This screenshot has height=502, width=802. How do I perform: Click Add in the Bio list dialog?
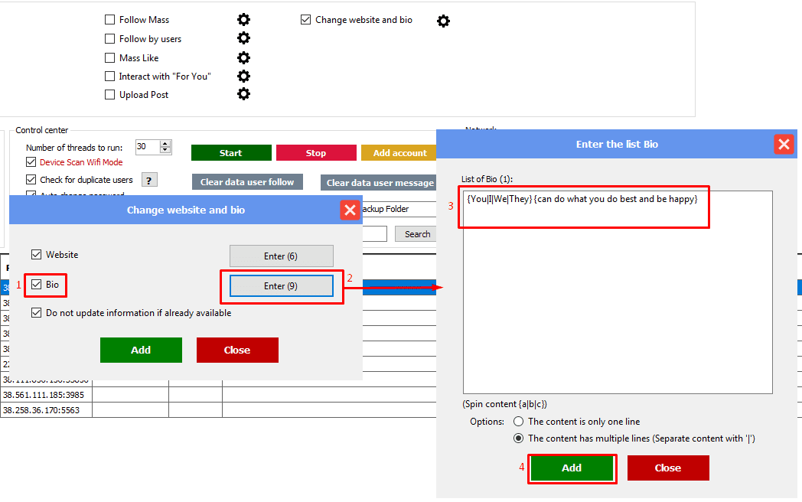(x=572, y=468)
